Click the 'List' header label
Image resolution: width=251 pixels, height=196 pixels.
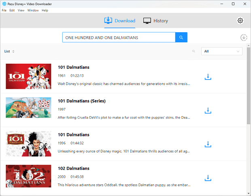pyautogui.click(x=7, y=51)
